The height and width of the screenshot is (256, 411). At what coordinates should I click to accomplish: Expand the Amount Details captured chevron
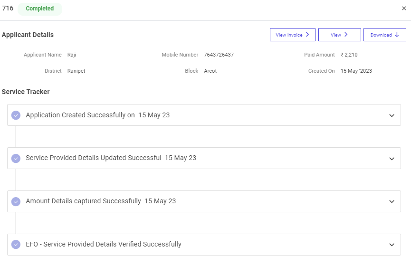tap(392, 201)
